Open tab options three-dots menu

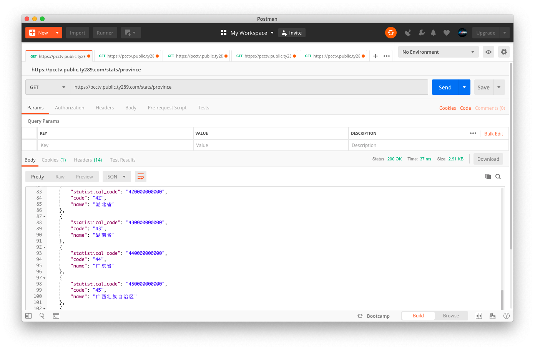(387, 56)
